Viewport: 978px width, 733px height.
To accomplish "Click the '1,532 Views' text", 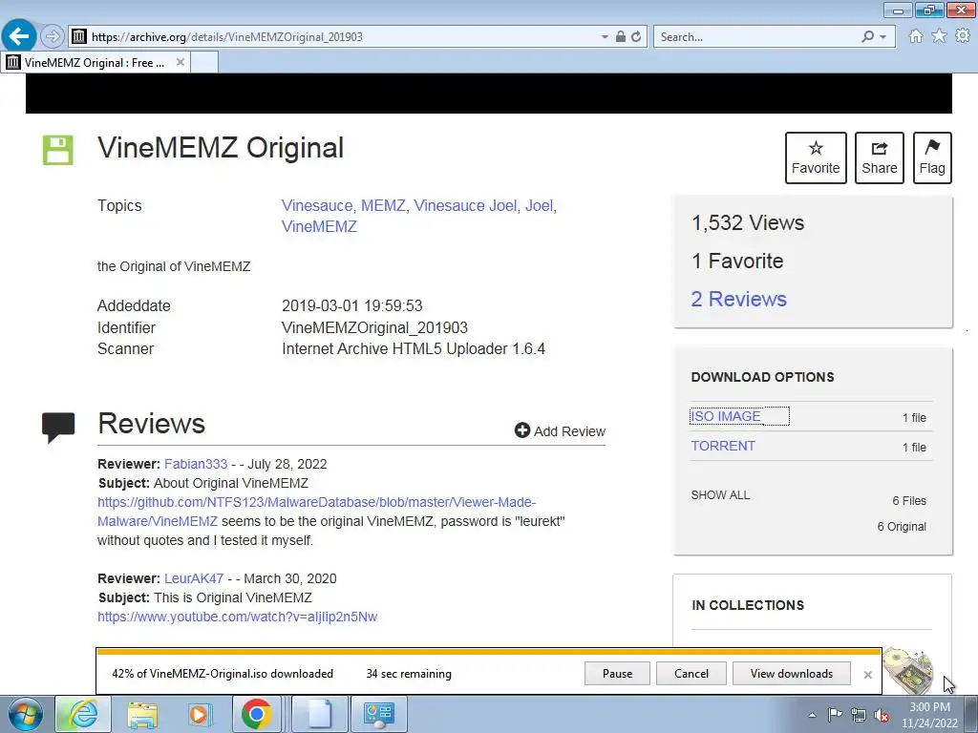I will (748, 222).
